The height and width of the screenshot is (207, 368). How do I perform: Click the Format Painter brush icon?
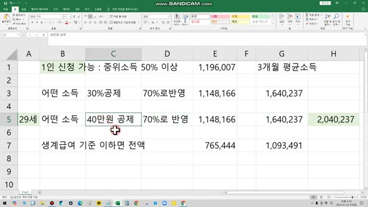14,24
